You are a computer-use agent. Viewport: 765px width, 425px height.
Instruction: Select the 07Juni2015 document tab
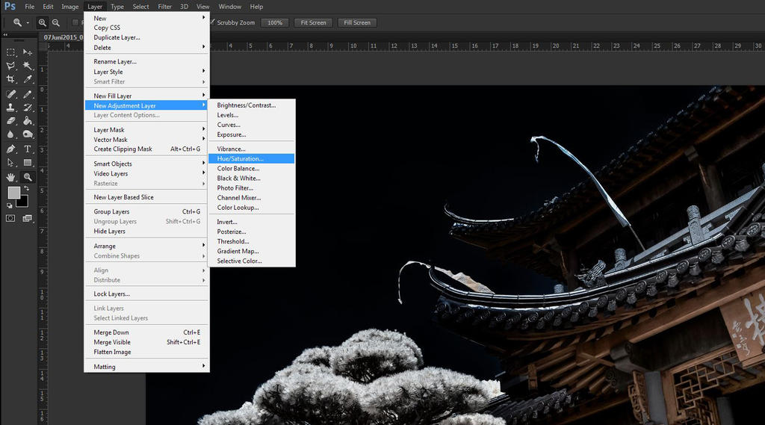pos(63,37)
